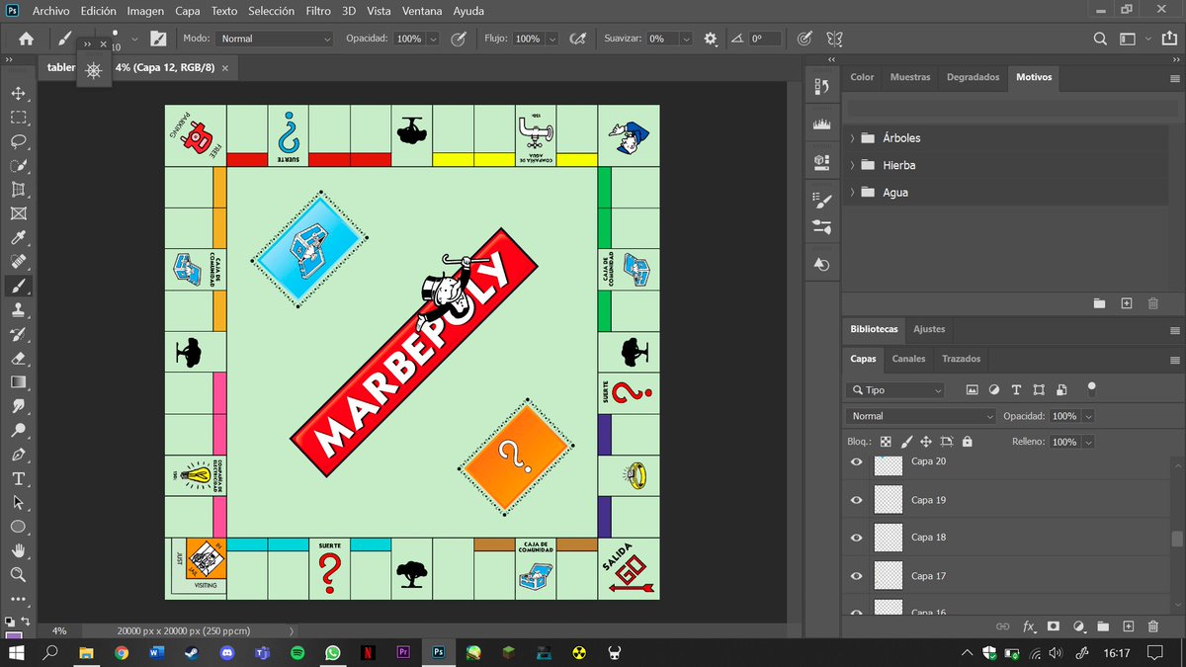
Task: Select the Eraser tool
Action: (x=18, y=358)
